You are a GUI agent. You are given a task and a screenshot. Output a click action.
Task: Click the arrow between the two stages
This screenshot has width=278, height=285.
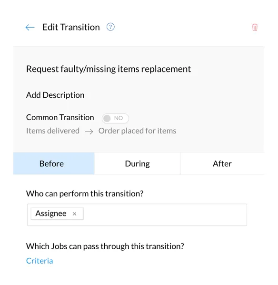click(x=89, y=132)
